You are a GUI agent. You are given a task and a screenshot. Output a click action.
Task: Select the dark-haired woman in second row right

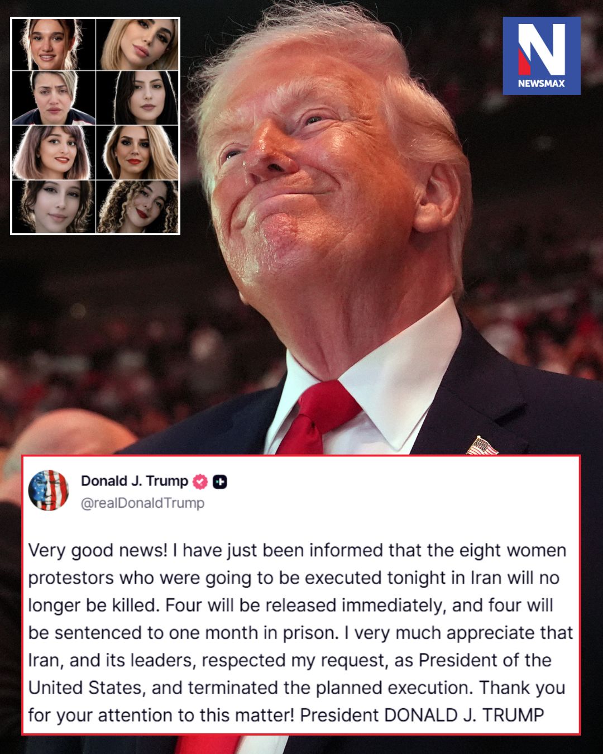137,98
